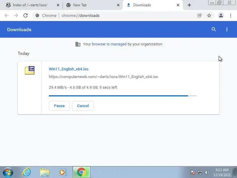
Task: Click the network tray icon
Action: [200, 172]
